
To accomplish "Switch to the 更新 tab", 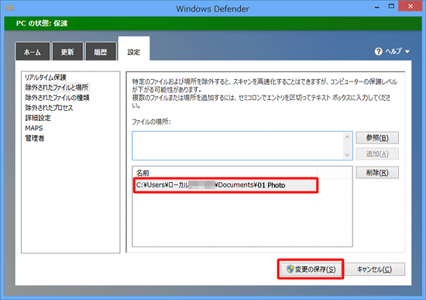I will point(67,51).
